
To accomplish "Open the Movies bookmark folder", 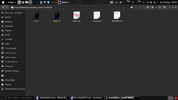I will point(13,84).
